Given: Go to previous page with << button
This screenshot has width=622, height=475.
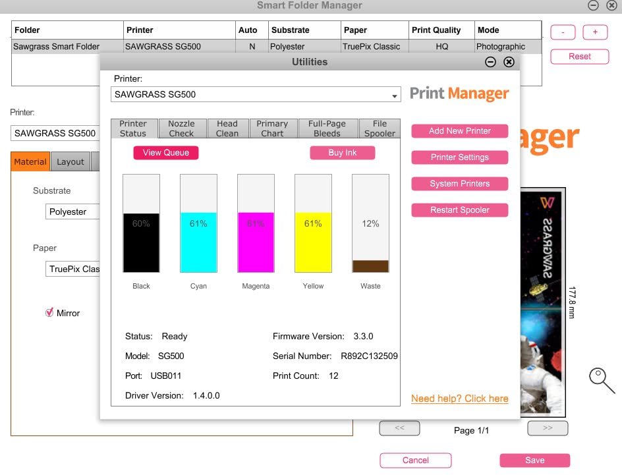Looking at the screenshot, I should [x=399, y=428].
